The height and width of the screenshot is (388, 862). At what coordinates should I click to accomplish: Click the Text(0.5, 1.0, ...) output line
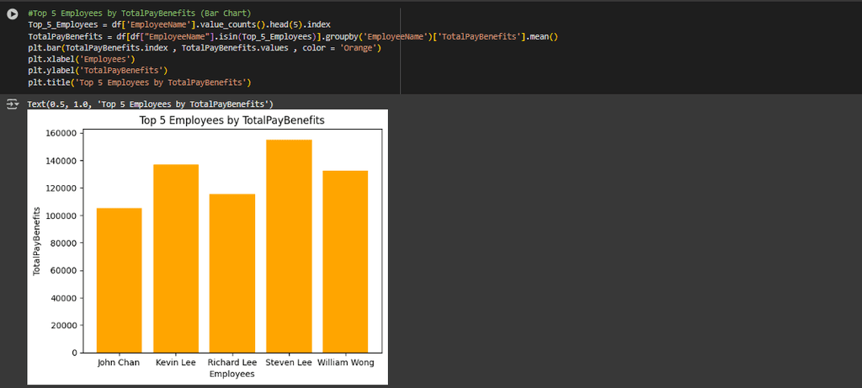click(150, 104)
